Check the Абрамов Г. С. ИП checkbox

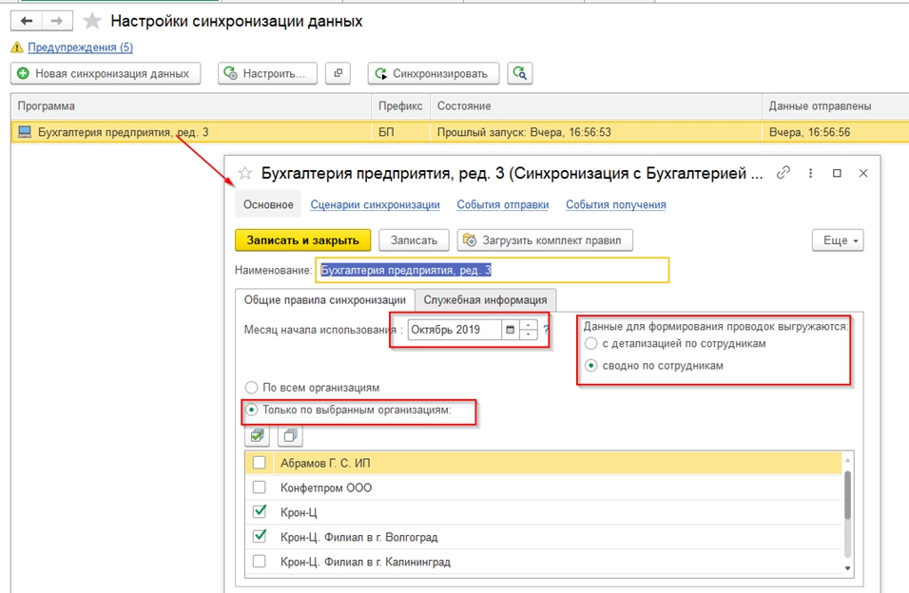pos(260,463)
